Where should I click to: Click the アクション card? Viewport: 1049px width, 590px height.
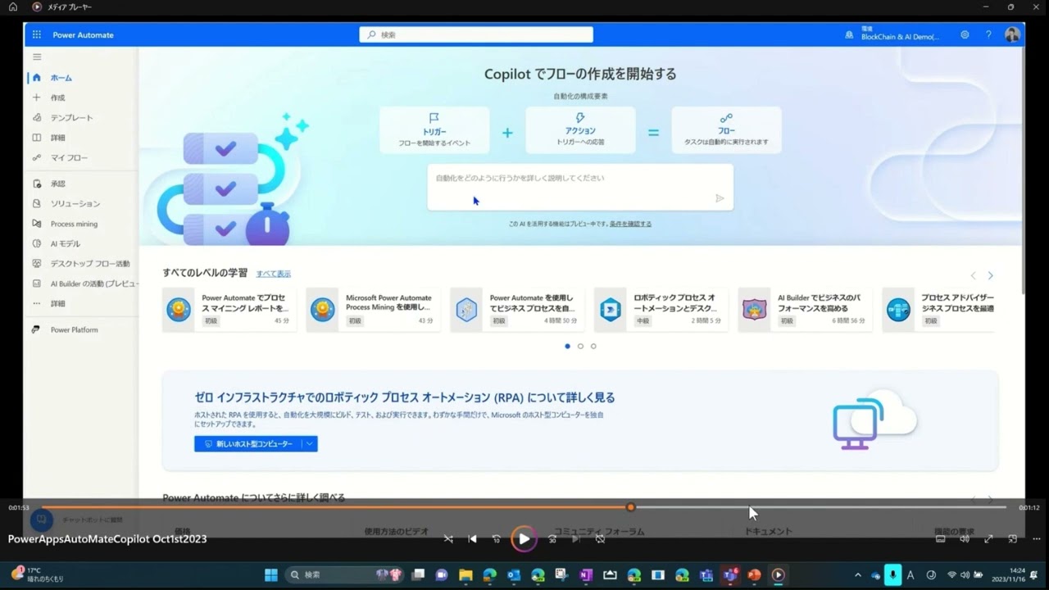pyautogui.click(x=580, y=129)
